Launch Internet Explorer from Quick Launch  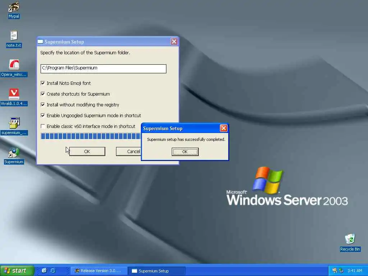tap(53, 271)
